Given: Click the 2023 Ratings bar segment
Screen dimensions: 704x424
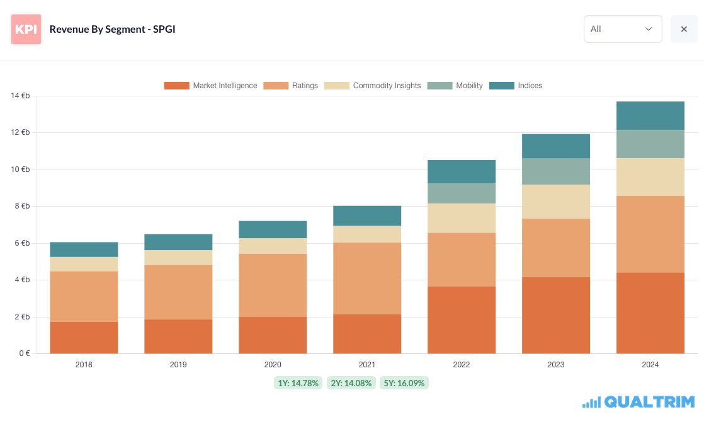Looking at the screenshot, I should point(556,248).
